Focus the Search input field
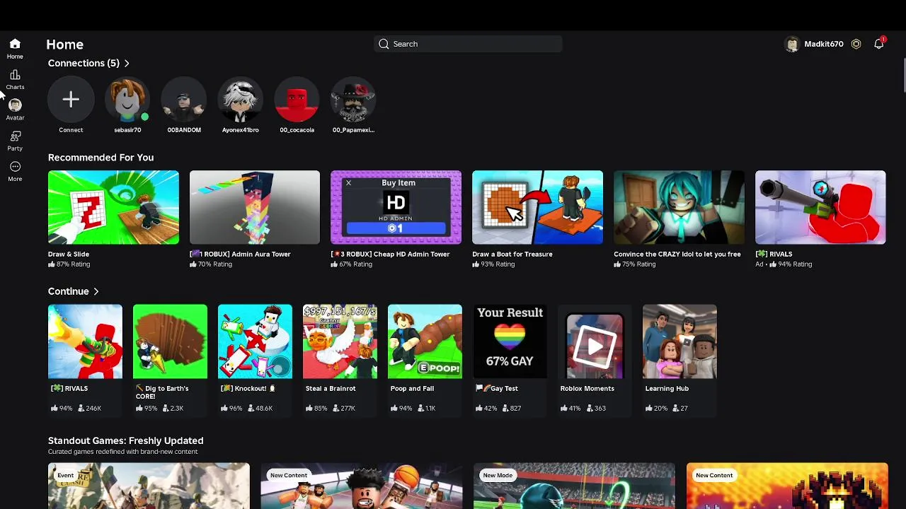Viewport: 906px width, 509px height. (468, 44)
